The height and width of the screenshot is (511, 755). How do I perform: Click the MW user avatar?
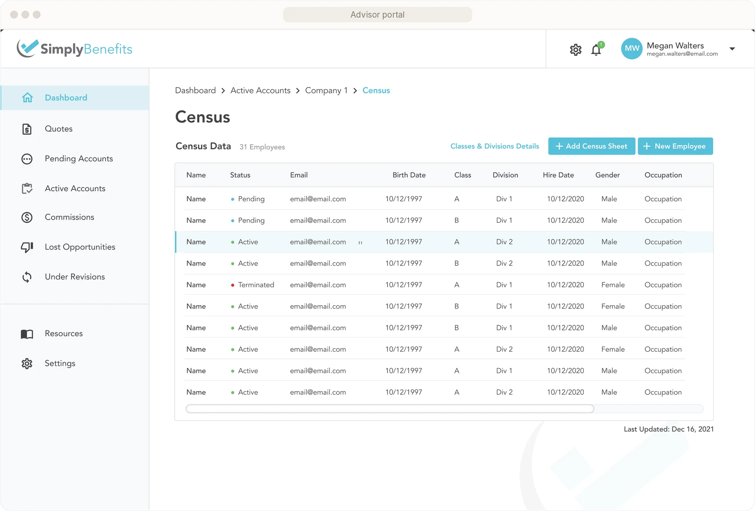[632, 49]
